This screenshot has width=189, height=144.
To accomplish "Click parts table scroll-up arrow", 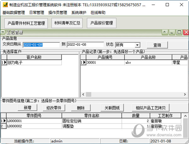I will pyautogui.click(x=186, y=116).
